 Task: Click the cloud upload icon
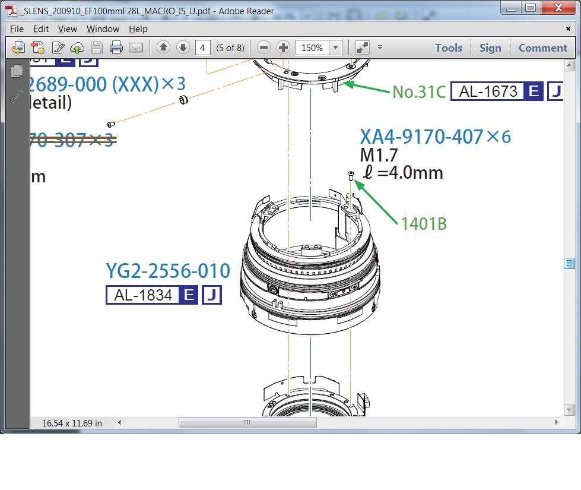77,48
